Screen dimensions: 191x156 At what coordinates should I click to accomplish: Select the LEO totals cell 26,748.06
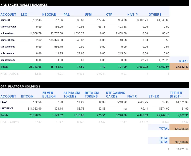coord(35,67)
